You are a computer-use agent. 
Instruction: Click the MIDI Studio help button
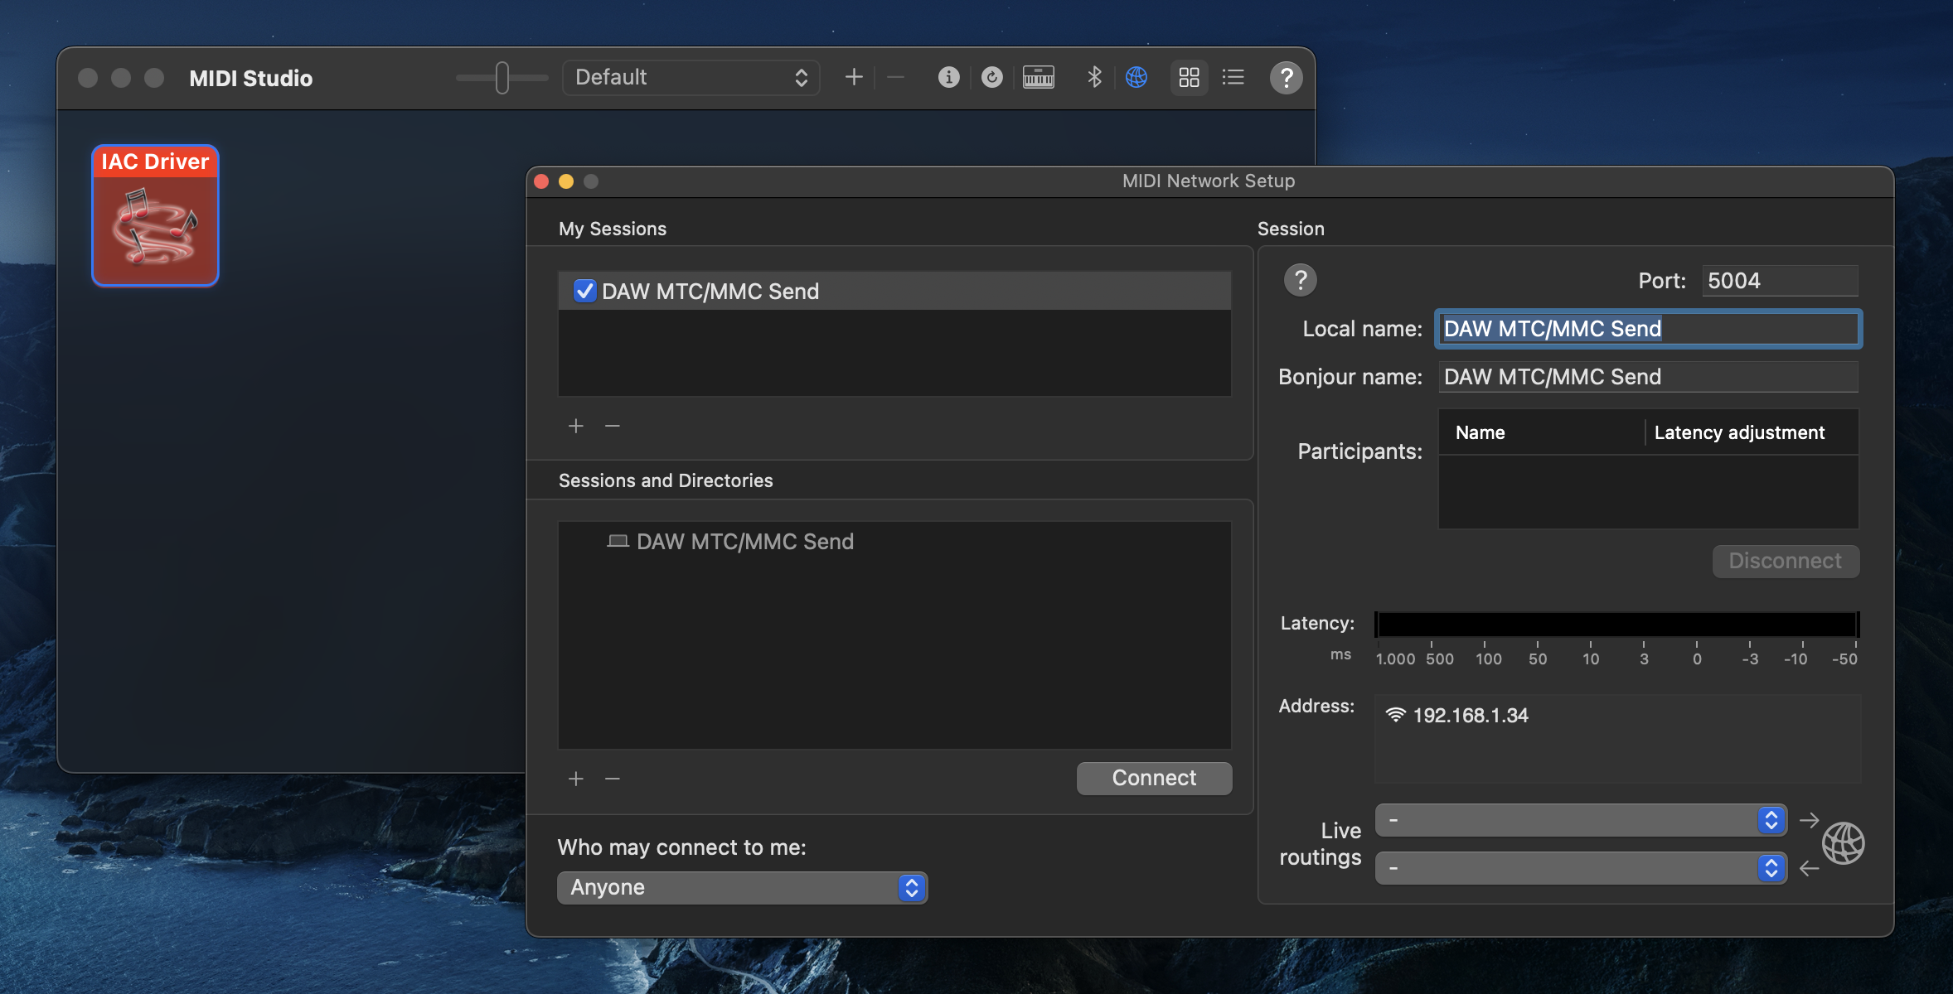pos(1286,78)
